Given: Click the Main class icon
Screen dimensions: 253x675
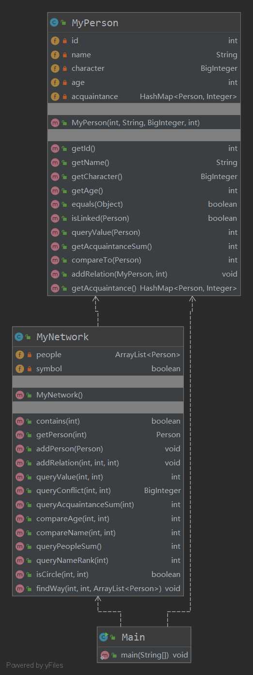Looking at the screenshot, I should click(104, 637).
